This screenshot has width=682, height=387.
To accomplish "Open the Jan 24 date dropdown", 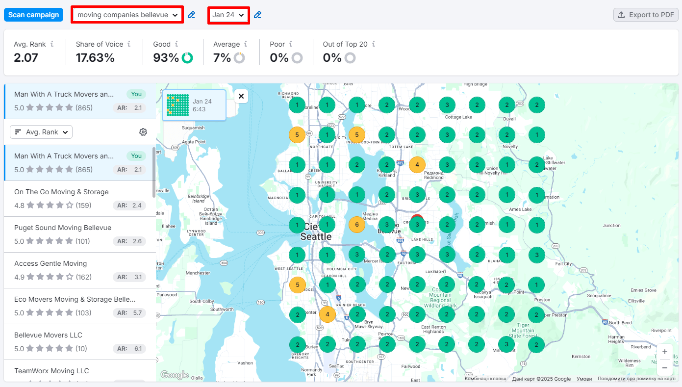I will [x=228, y=15].
